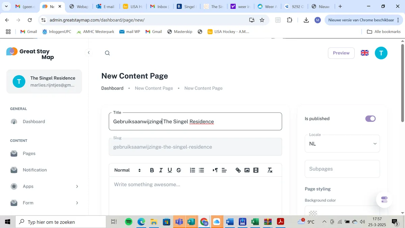Insert a hyperlink using link icon
The image size is (405, 228).
click(238, 170)
